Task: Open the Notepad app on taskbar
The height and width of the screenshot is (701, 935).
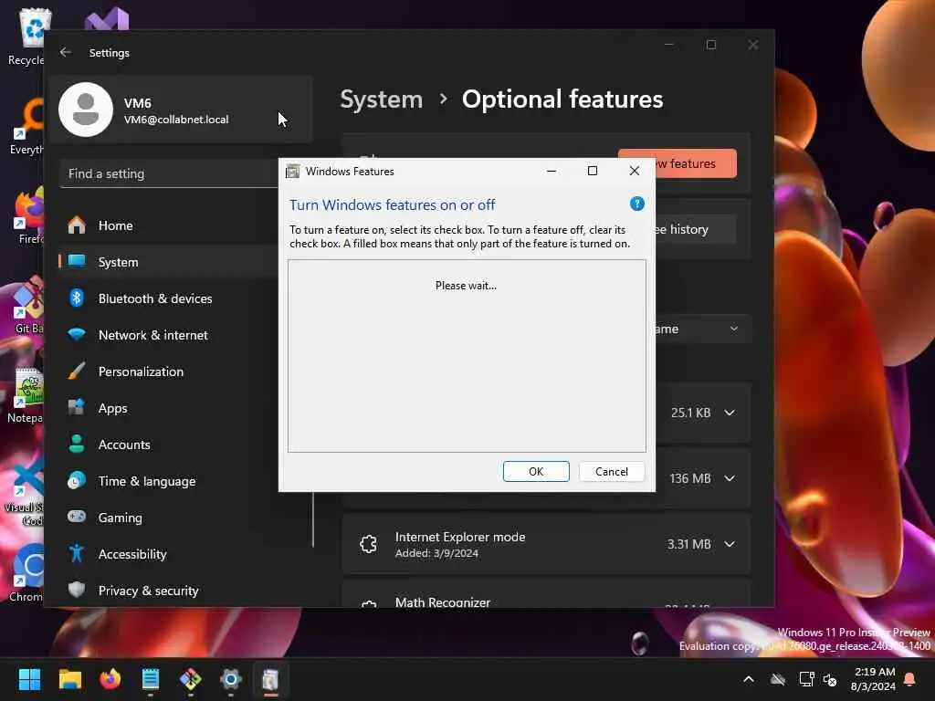Action: 151,679
